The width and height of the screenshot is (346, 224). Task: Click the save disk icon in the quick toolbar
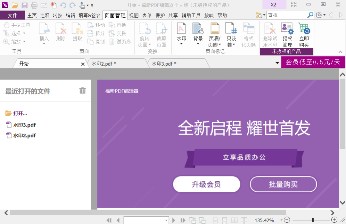click(x=24, y=5)
